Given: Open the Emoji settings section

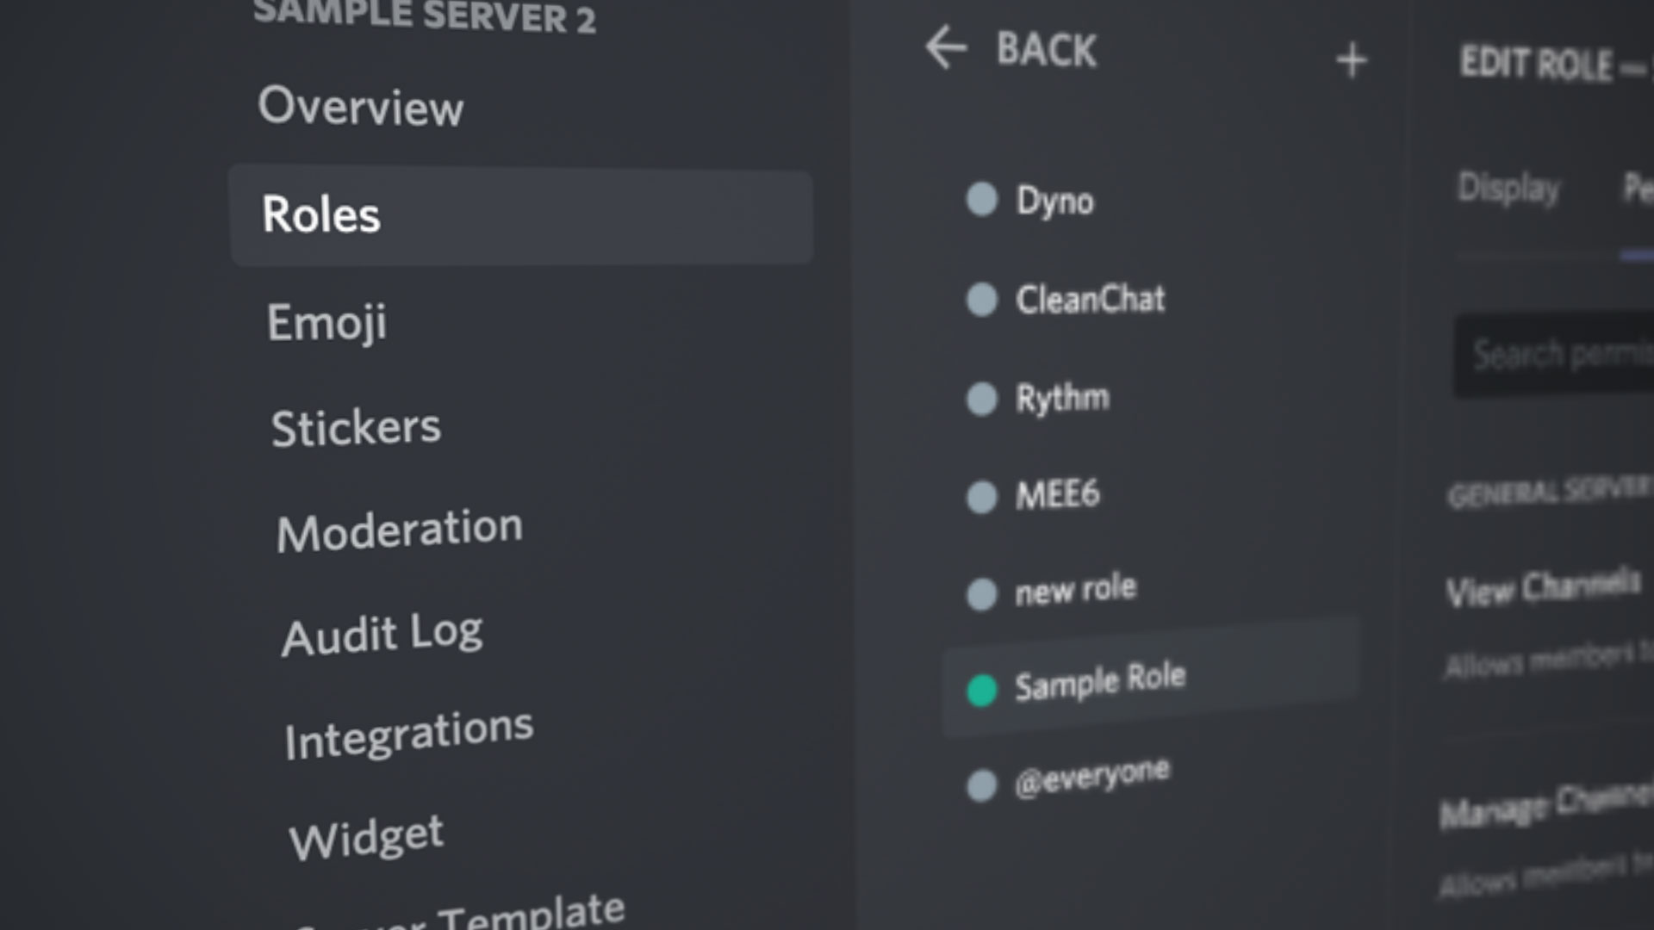Looking at the screenshot, I should coord(326,322).
